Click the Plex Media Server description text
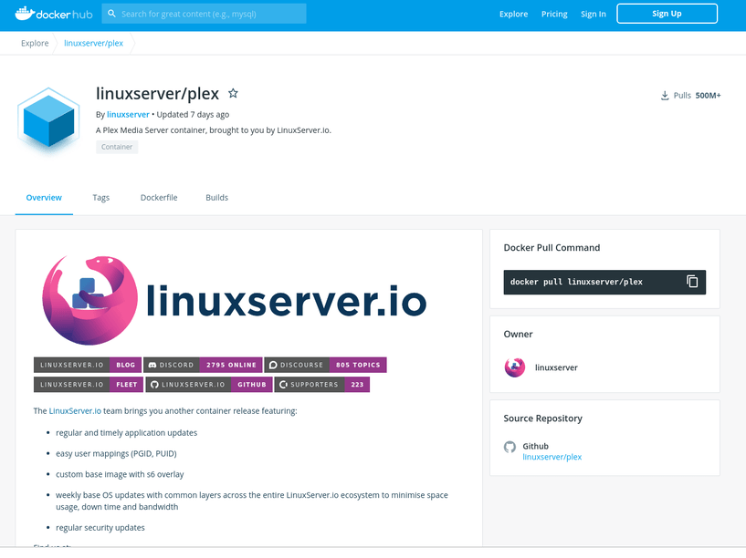Image resolution: width=746 pixels, height=558 pixels. pos(213,130)
